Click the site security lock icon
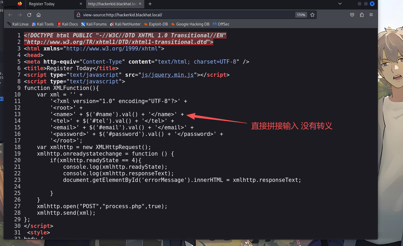The height and width of the screenshot is (246, 403). (78, 15)
